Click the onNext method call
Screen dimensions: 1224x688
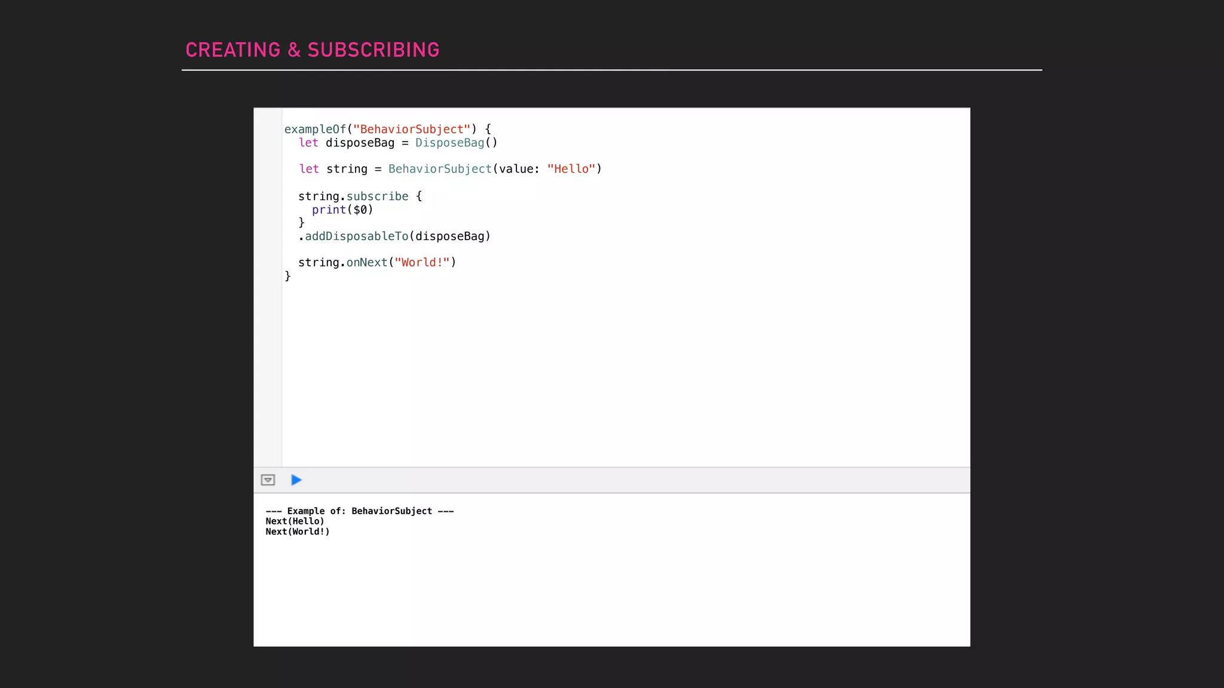(x=367, y=263)
